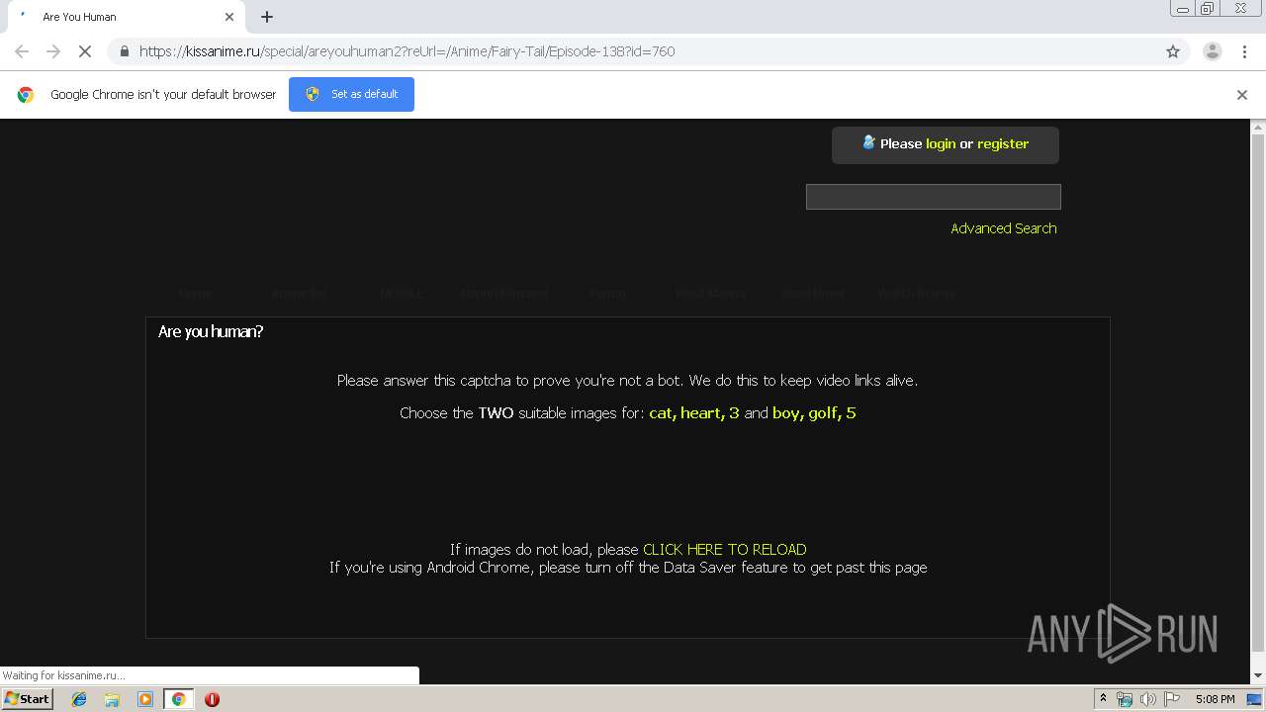The width and height of the screenshot is (1266, 712).
Task: Open the Chrome profile avatar
Action: coord(1212,51)
